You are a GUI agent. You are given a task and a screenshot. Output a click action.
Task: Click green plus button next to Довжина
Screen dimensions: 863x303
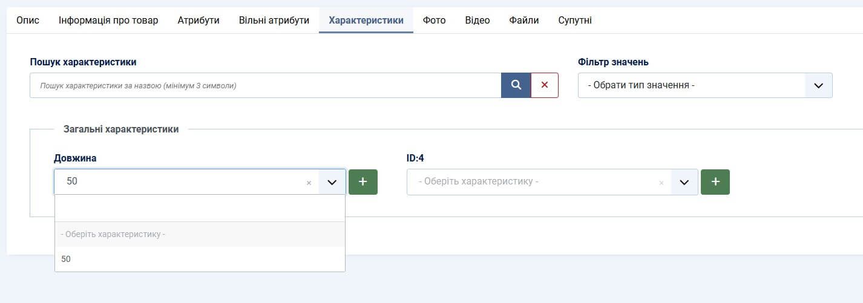[363, 182]
